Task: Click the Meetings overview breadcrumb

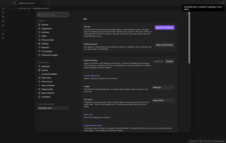Action: 41,8
